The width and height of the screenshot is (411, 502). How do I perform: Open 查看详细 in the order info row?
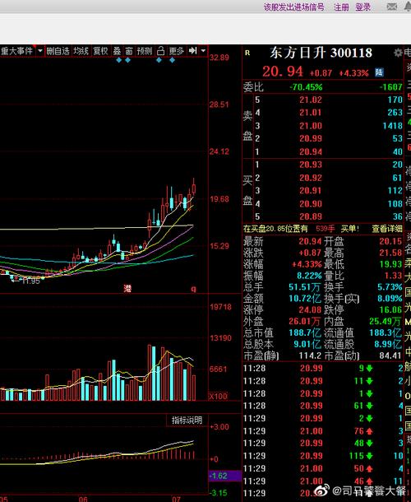(387, 228)
